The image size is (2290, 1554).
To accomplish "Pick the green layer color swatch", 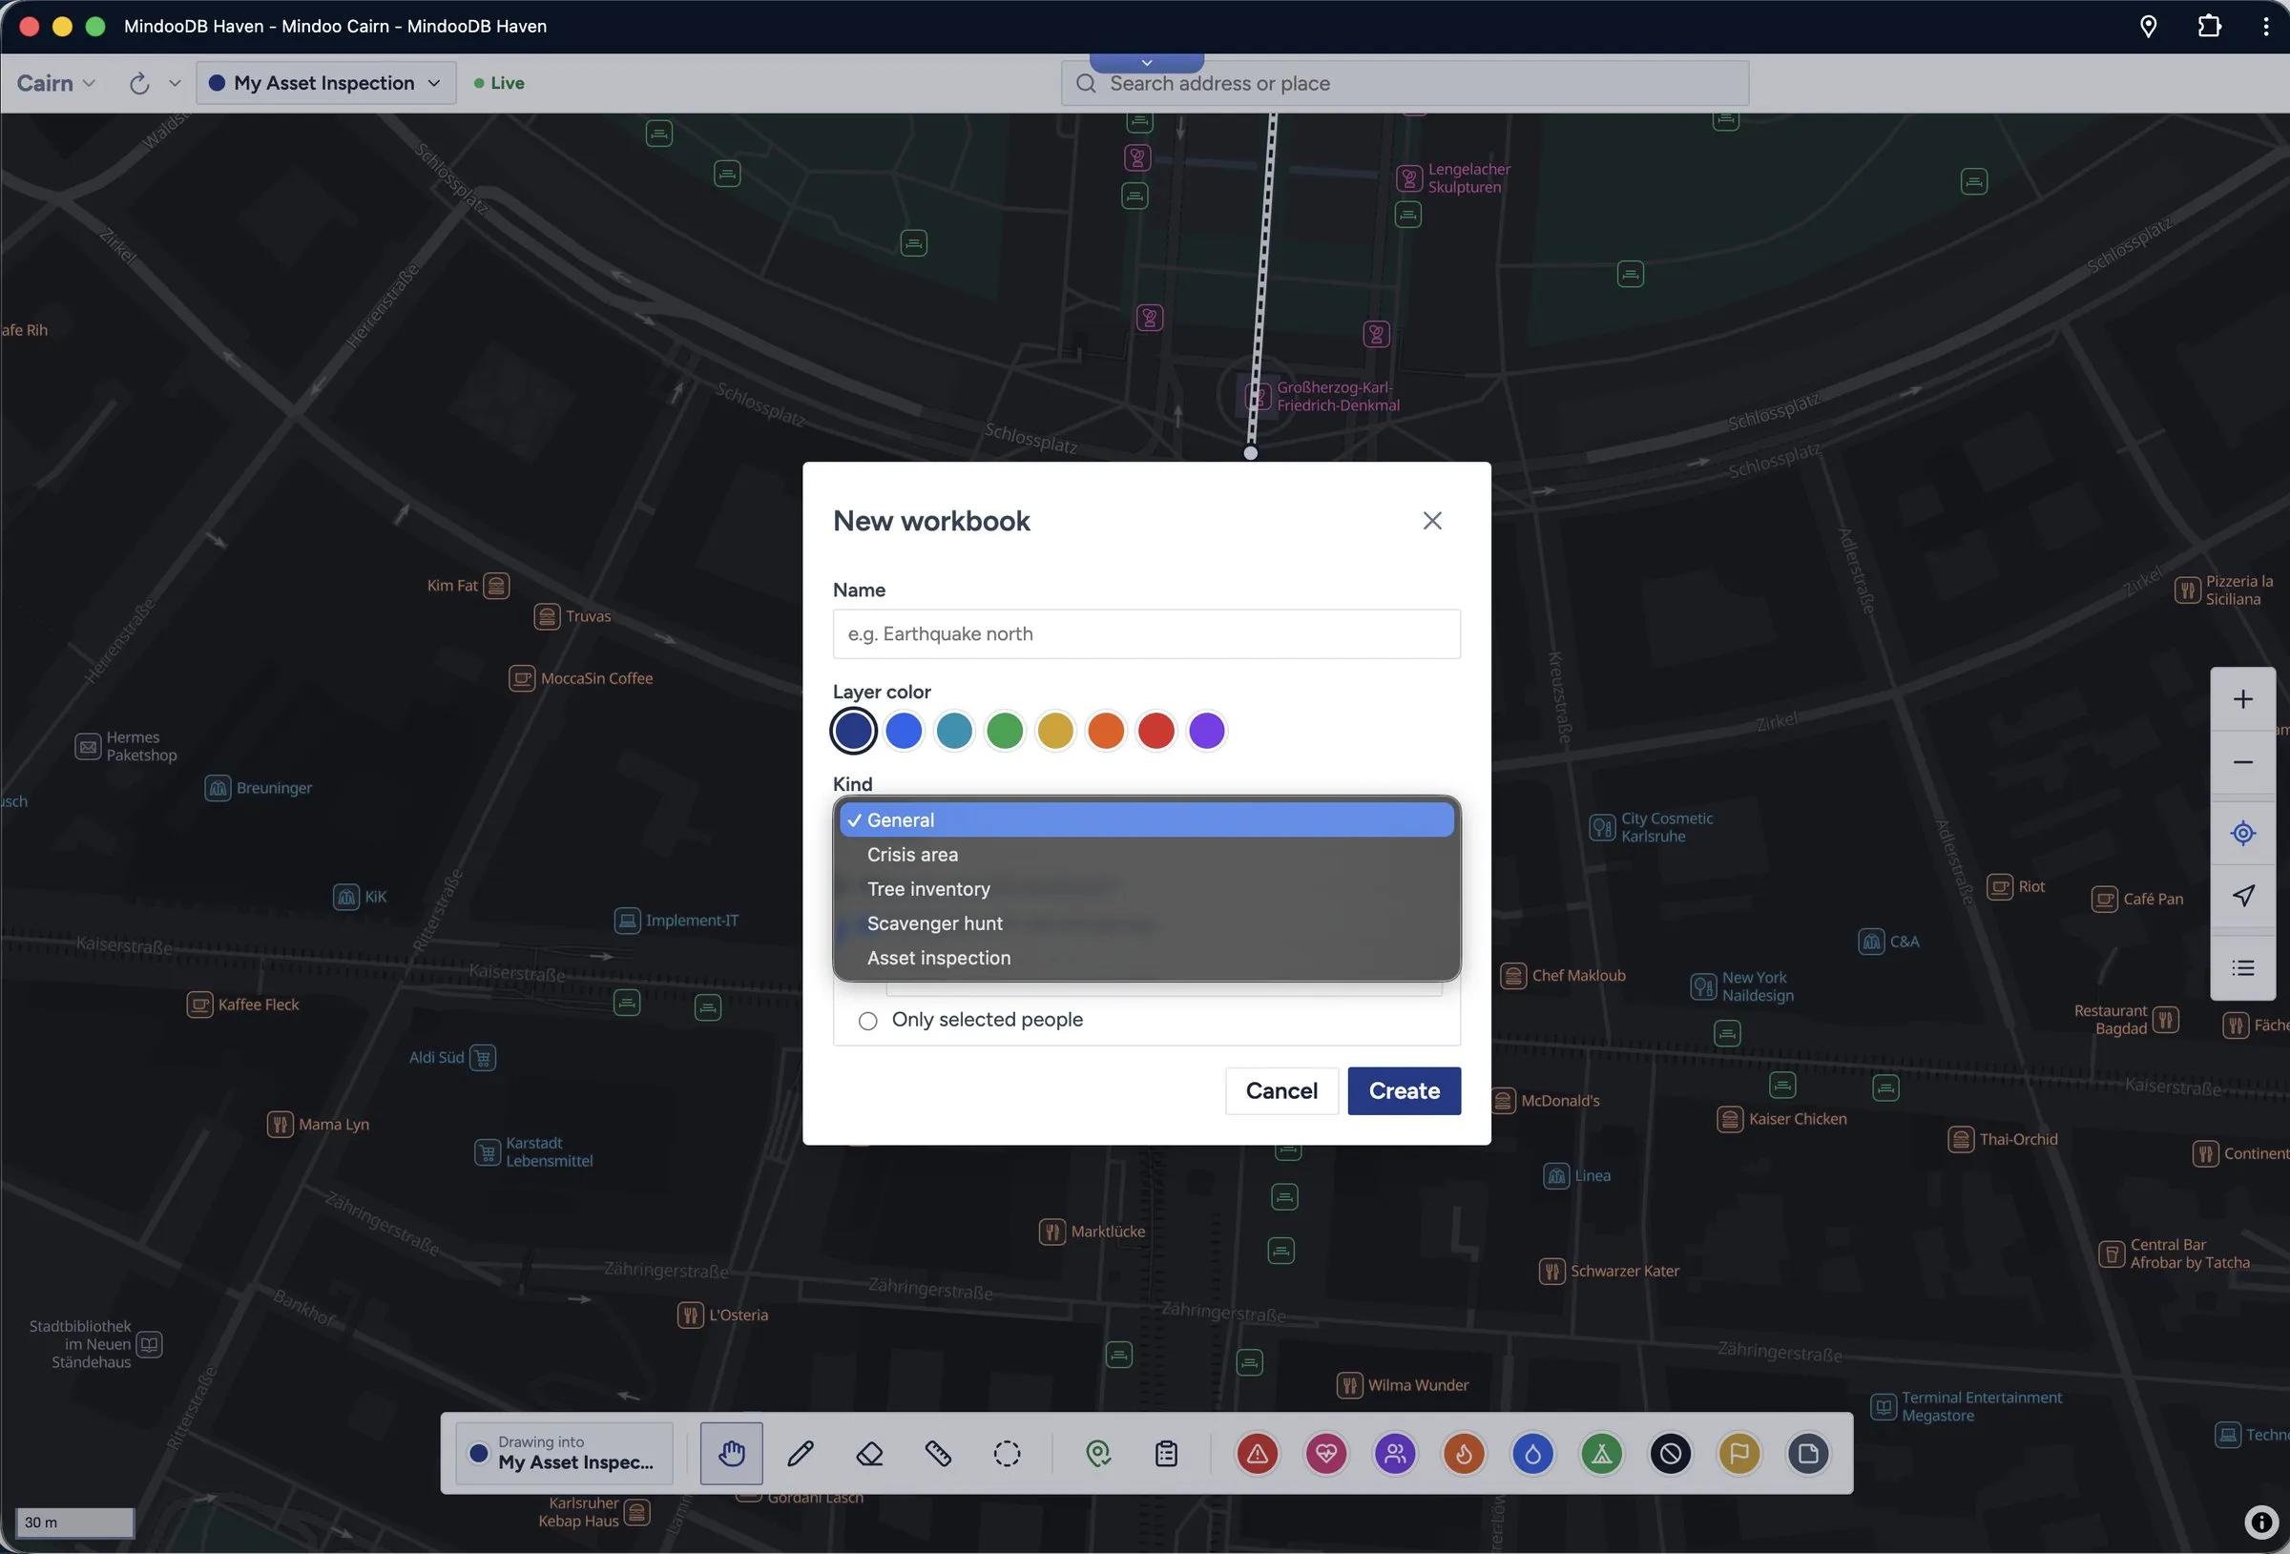I will click(1004, 730).
